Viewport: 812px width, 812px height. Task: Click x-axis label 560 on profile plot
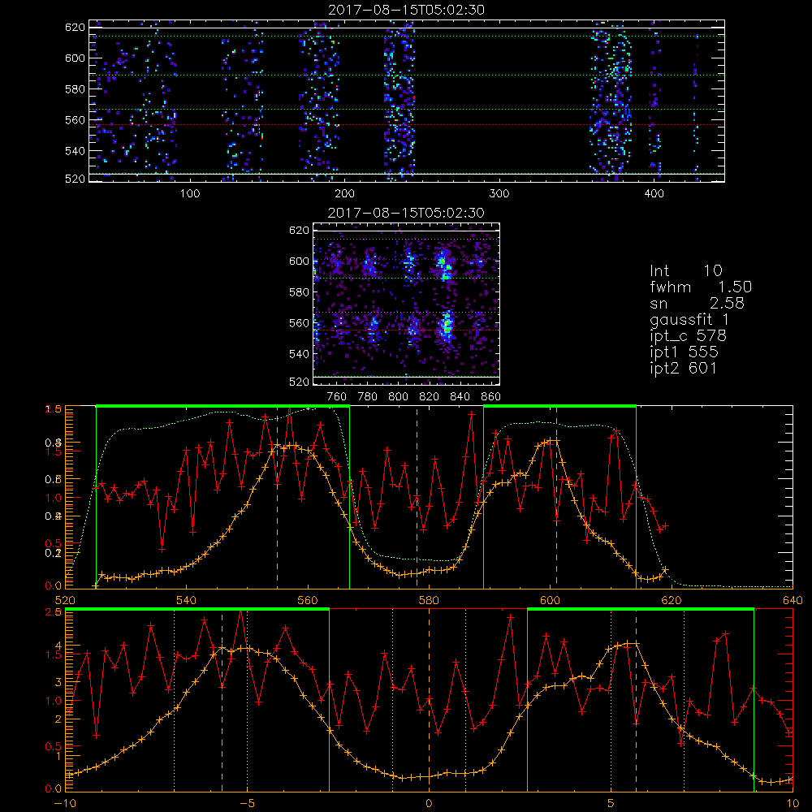point(308,601)
